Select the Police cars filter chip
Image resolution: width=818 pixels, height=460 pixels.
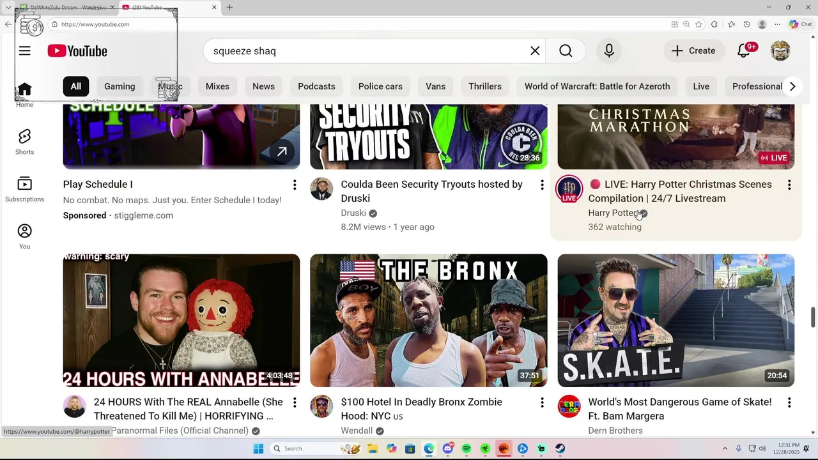380,86
